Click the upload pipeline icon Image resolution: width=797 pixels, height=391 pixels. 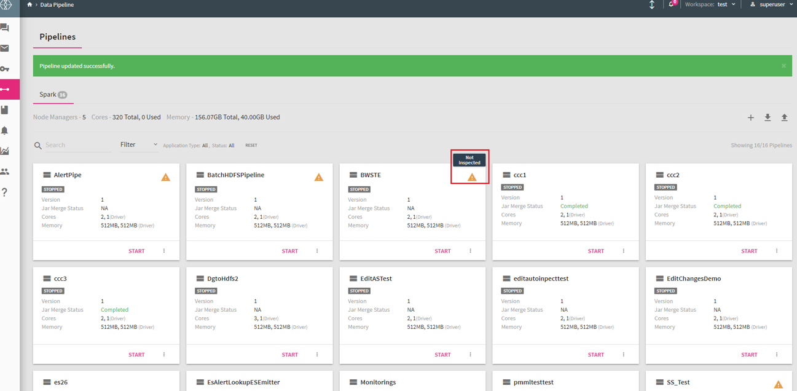(784, 117)
